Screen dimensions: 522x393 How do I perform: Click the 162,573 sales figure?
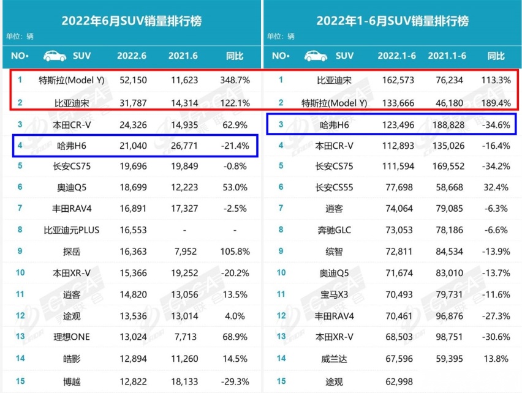(398, 80)
